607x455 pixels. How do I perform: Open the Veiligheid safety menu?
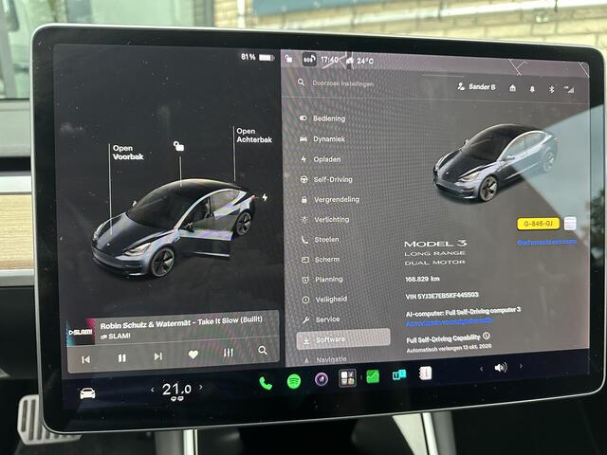[x=325, y=300]
